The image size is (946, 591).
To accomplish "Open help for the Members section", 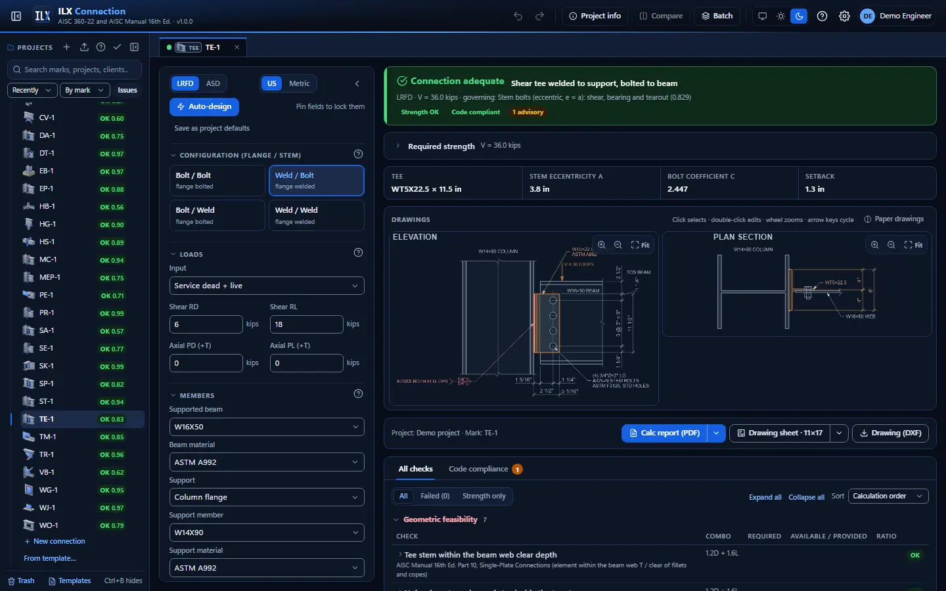I will (x=358, y=394).
